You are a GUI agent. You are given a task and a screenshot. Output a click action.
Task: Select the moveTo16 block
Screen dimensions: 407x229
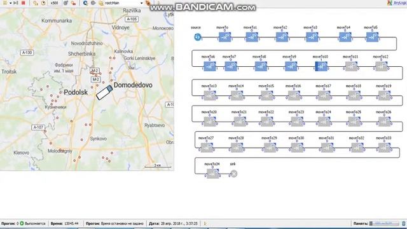point(294,96)
